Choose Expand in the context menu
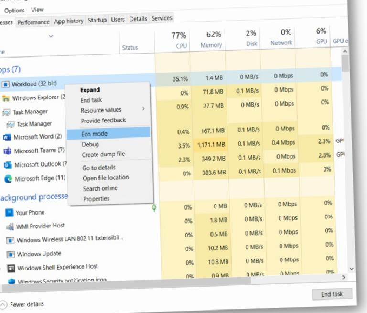The height and width of the screenshot is (313, 367). click(x=90, y=90)
